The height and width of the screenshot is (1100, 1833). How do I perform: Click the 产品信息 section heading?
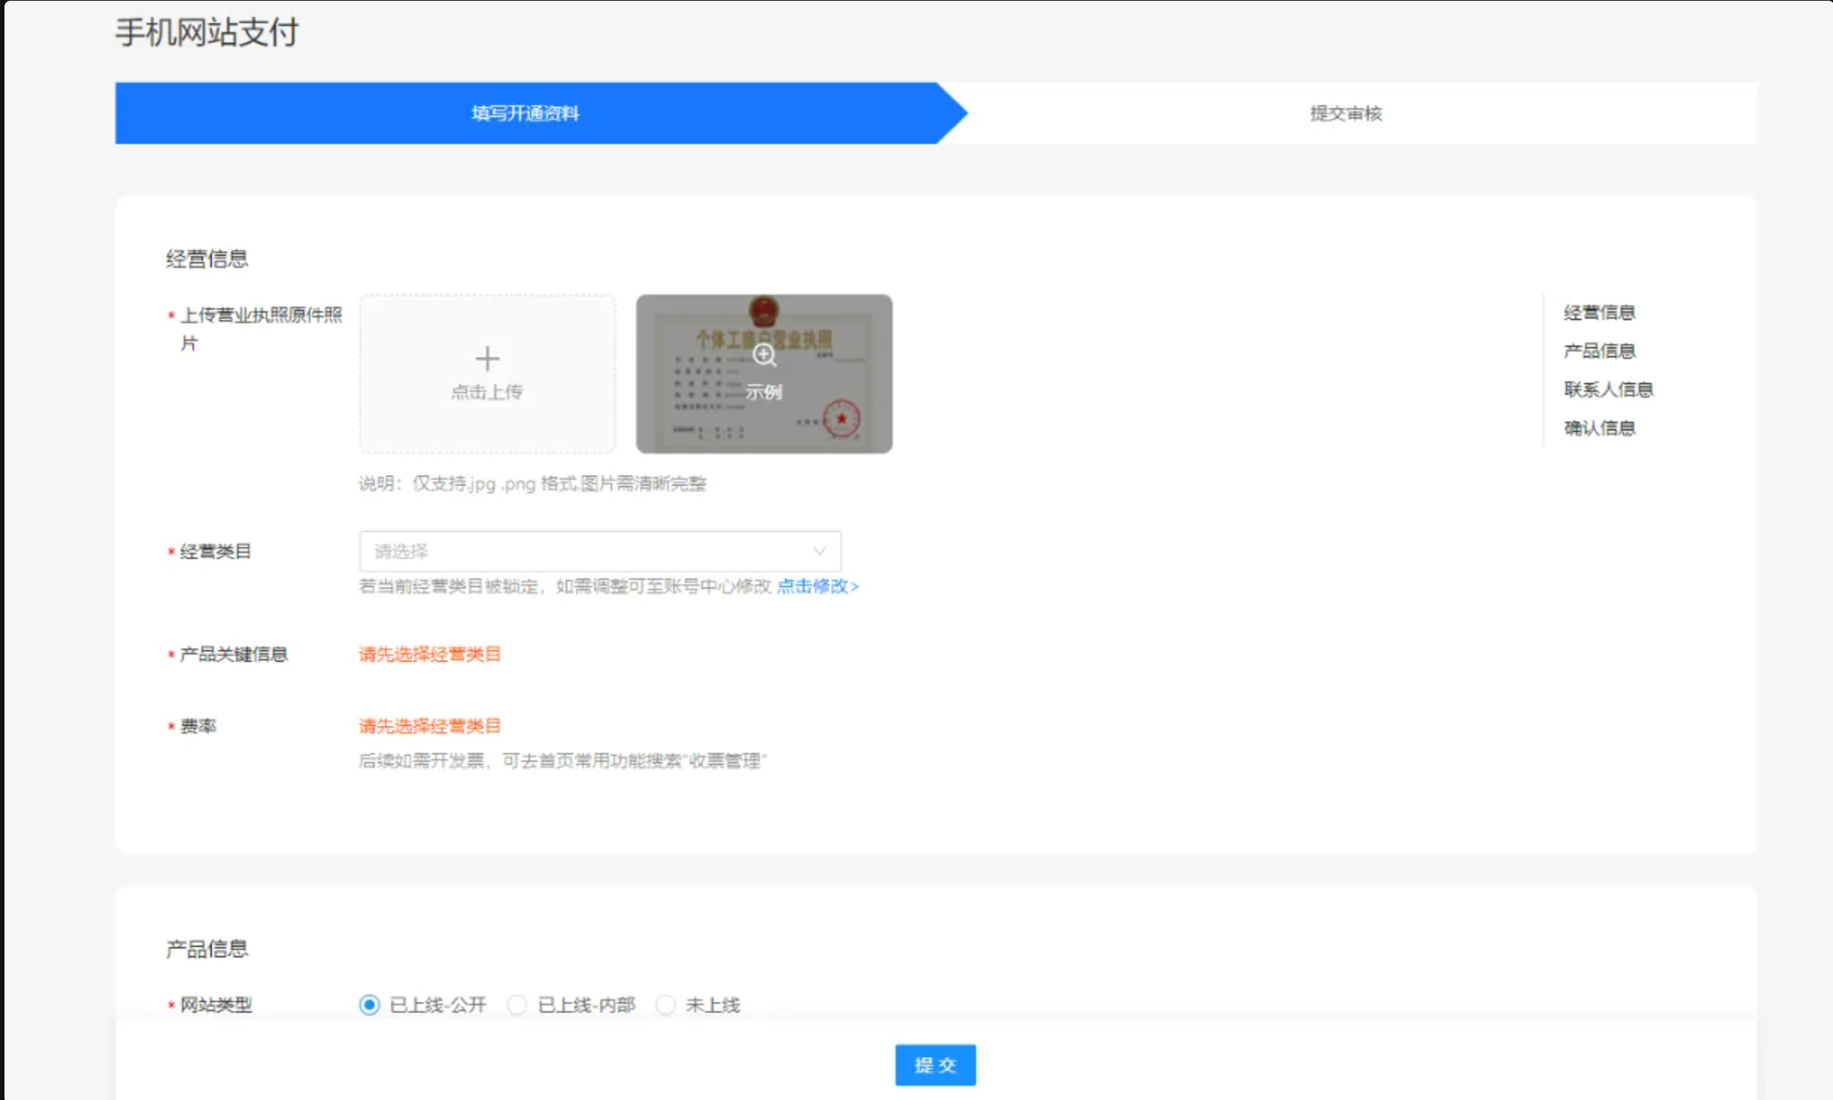coord(207,949)
